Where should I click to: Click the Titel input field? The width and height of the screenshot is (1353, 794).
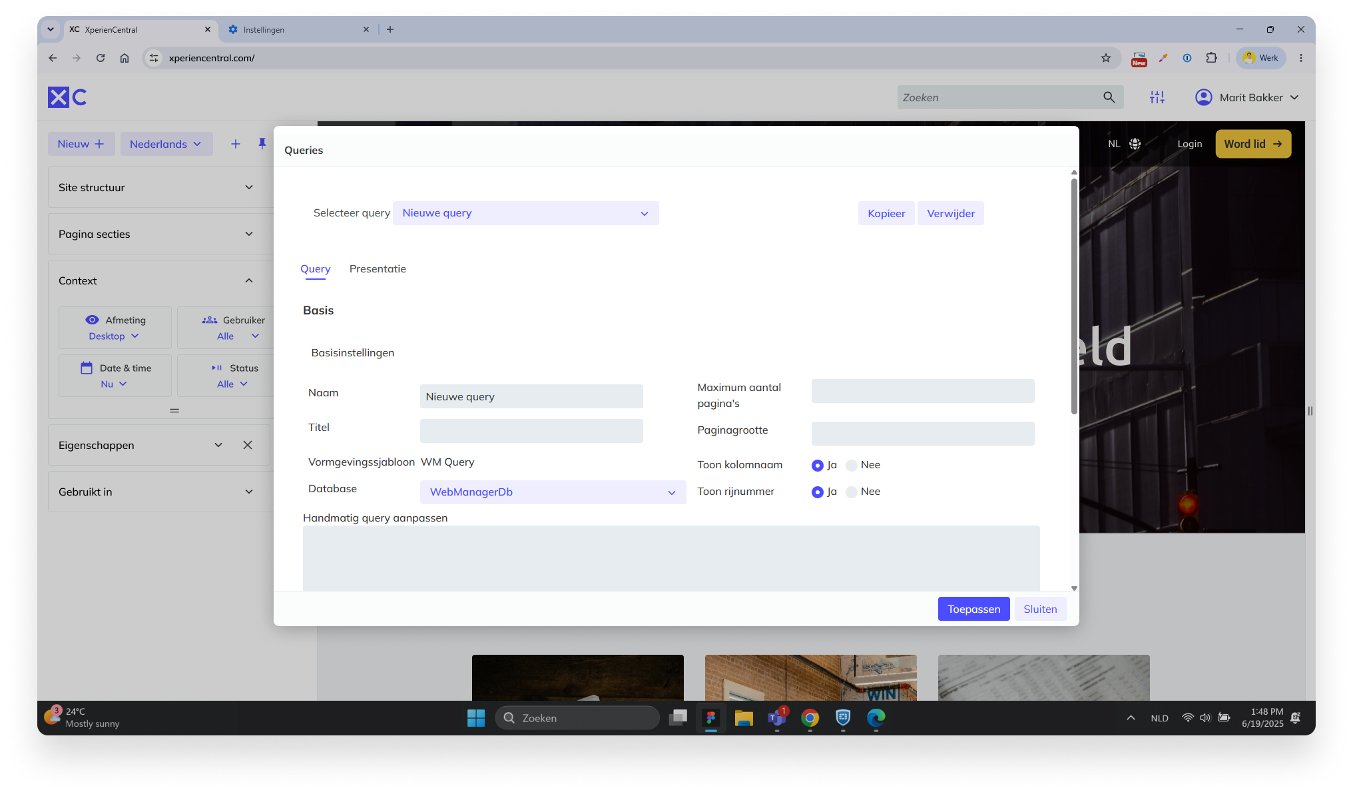[531, 431]
